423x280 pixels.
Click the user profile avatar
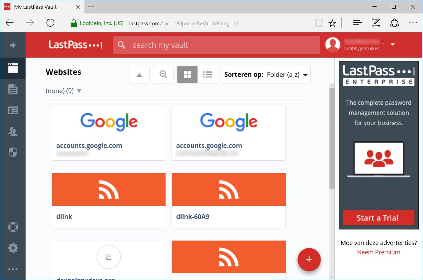[332, 45]
